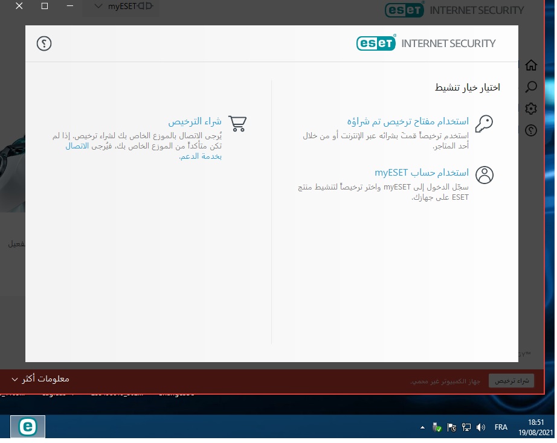This screenshot has width=557, height=443.
Task: Click the user account icon for myESET
Action: [x=485, y=175]
